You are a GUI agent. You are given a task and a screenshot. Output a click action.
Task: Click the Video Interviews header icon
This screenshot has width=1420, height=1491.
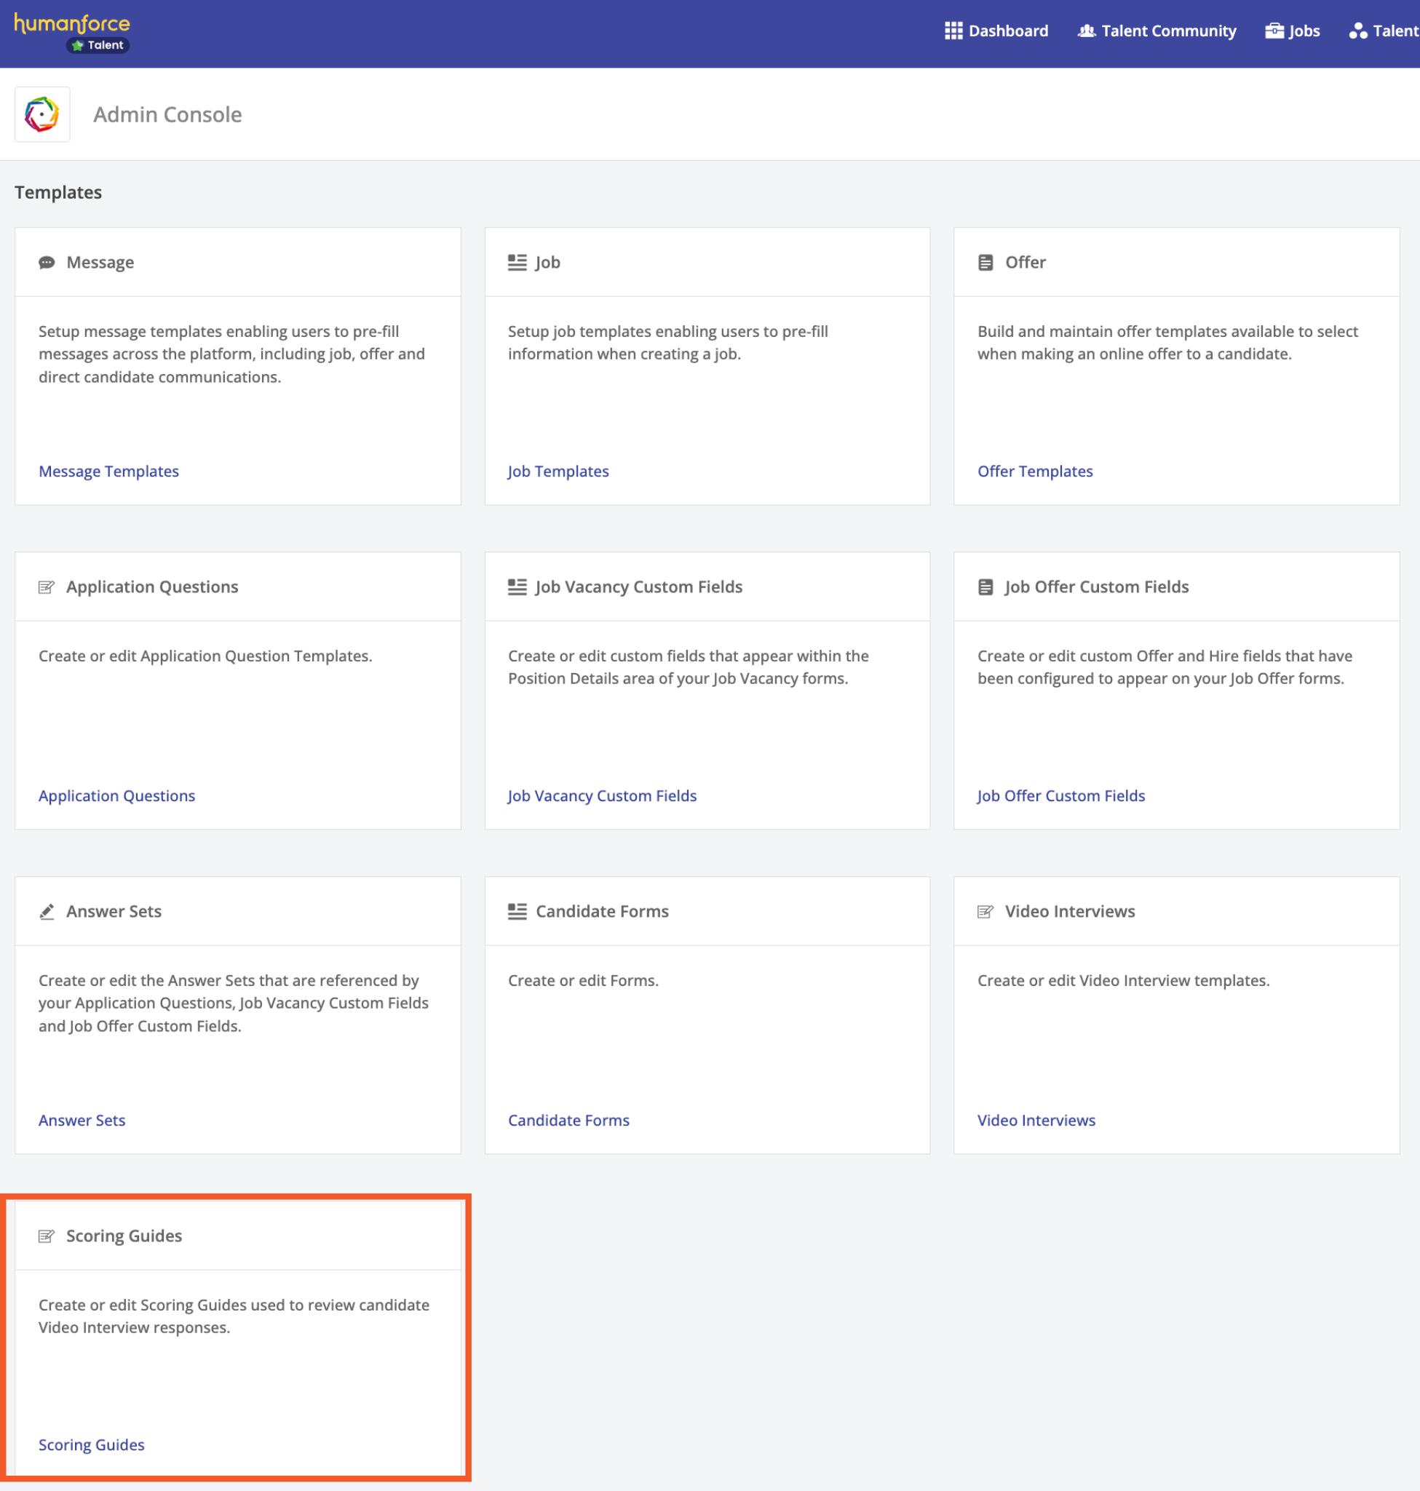pyautogui.click(x=985, y=912)
